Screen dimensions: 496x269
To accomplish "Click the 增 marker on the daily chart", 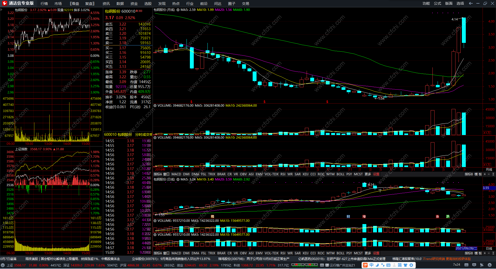I will tap(364, 217).
